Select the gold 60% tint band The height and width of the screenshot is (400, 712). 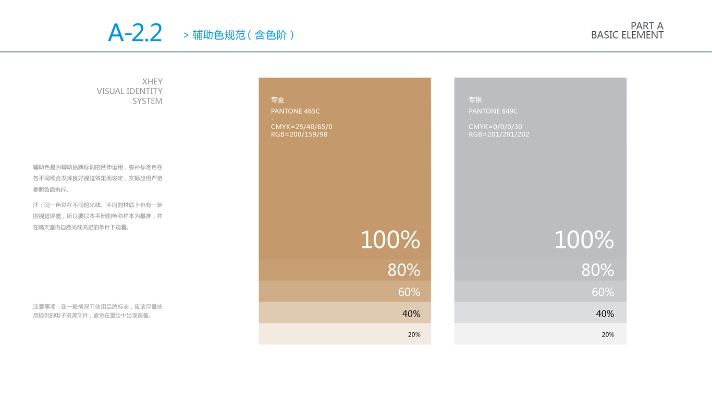(345, 291)
